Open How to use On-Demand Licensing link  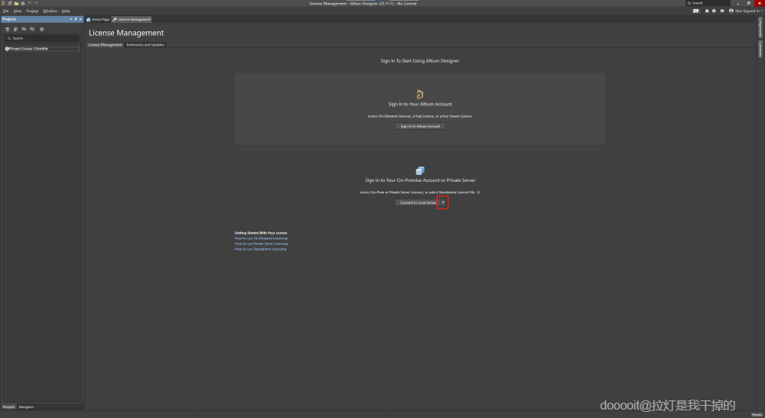click(x=261, y=238)
